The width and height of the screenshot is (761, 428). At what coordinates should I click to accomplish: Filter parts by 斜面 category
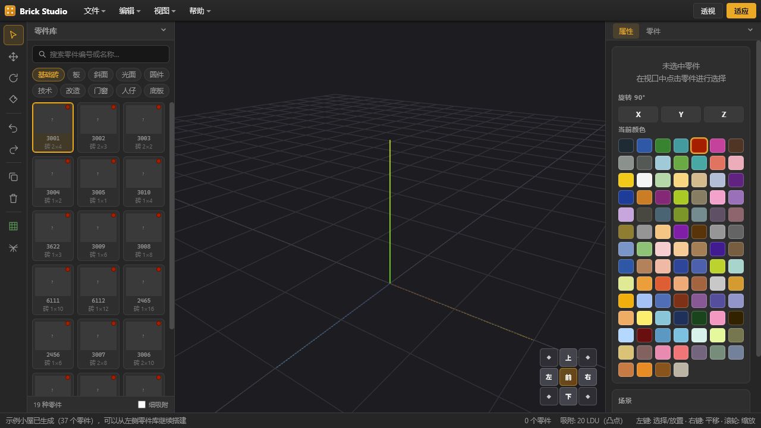100,74
